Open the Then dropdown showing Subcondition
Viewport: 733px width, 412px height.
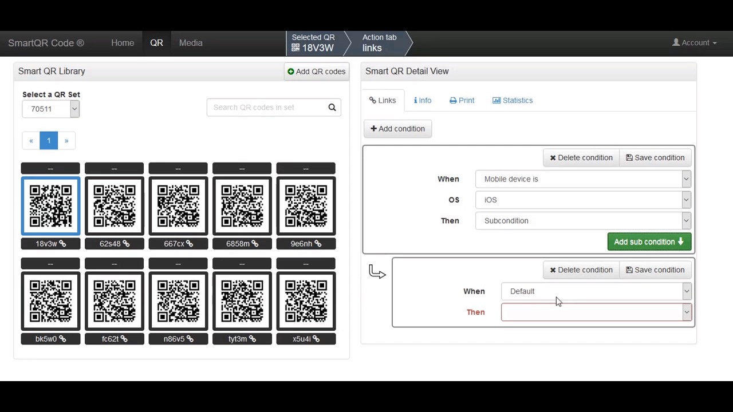coord(584,221)
